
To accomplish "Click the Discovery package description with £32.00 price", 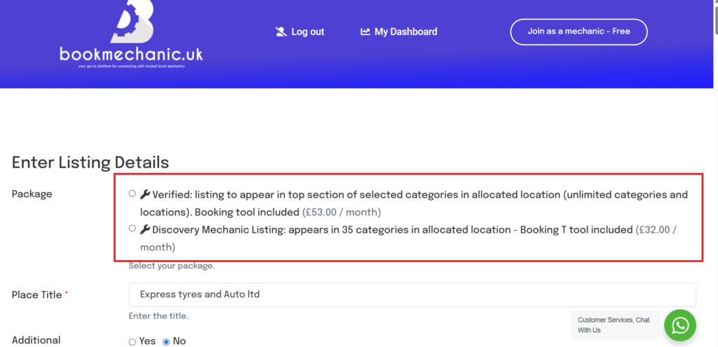I will pos(408,238).
